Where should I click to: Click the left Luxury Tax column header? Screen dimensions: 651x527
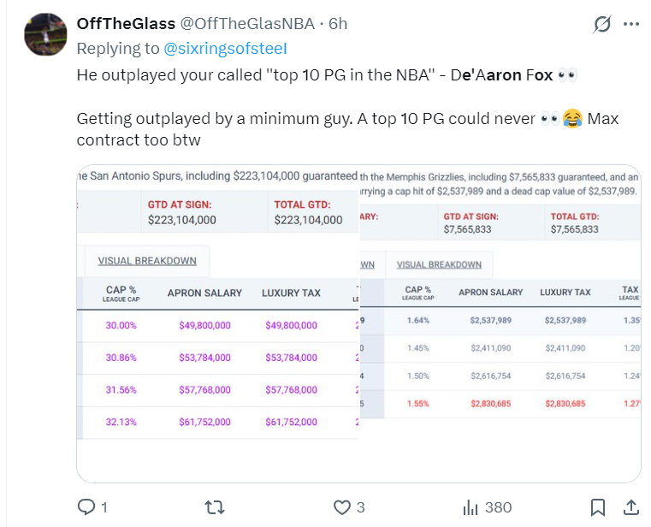[x=292, y=293]
